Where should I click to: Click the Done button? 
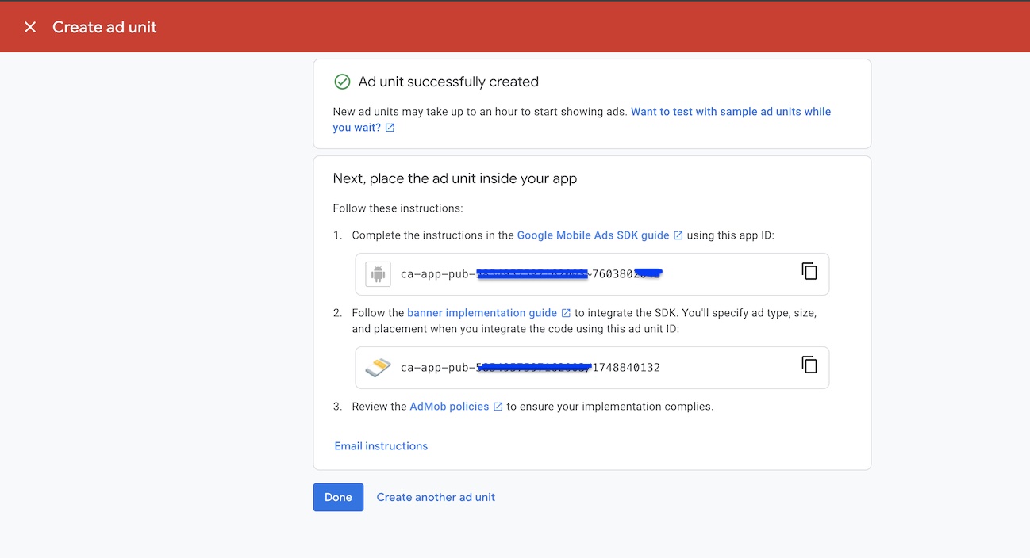coord(338,497)
